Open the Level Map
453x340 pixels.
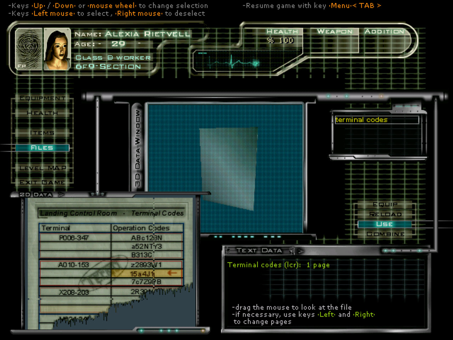[43, 168]
